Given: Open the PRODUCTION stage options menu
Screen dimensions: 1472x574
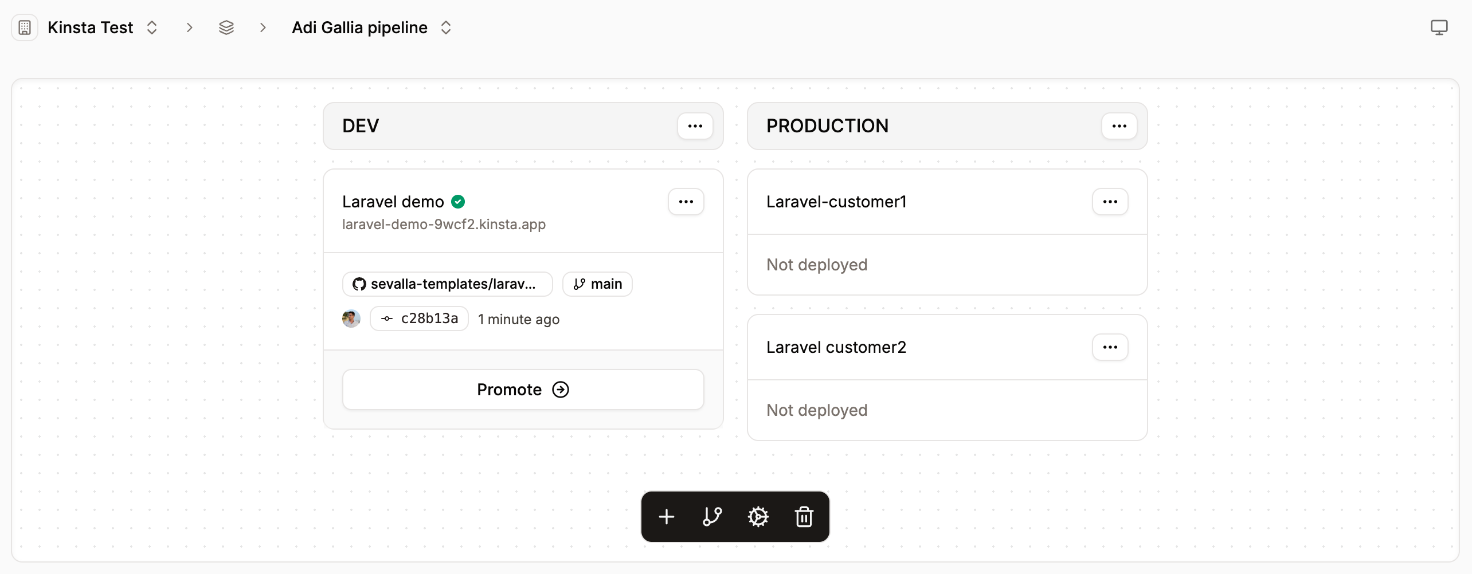Looking at the screenshot, I should [x=1119, y=126].
